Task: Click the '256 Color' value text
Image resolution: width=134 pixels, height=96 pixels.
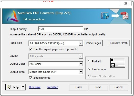Action: (35, 64)
